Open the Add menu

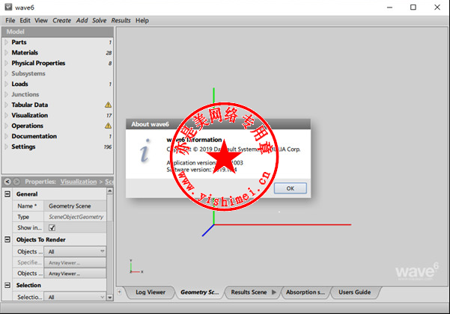[x=82, y=20]
